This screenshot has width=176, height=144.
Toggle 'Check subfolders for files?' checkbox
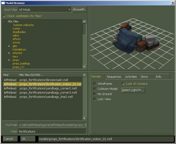click(x=4, y=16)
